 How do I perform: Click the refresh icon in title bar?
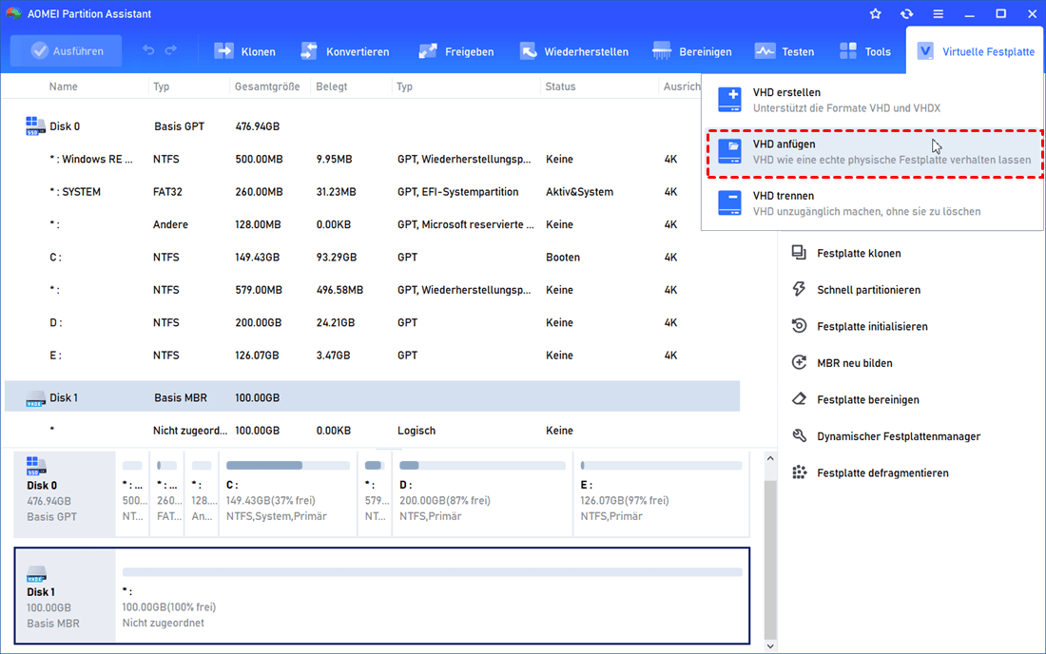coord(906,14)
